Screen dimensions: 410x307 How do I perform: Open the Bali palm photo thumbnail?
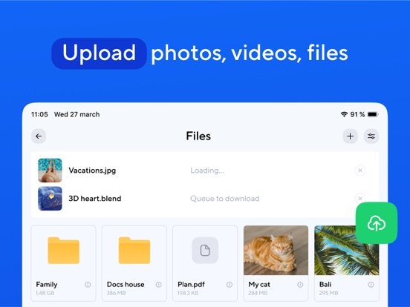(x=347, y=251)
